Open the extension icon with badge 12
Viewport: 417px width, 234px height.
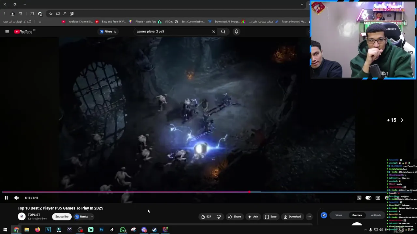pos(40,14)
